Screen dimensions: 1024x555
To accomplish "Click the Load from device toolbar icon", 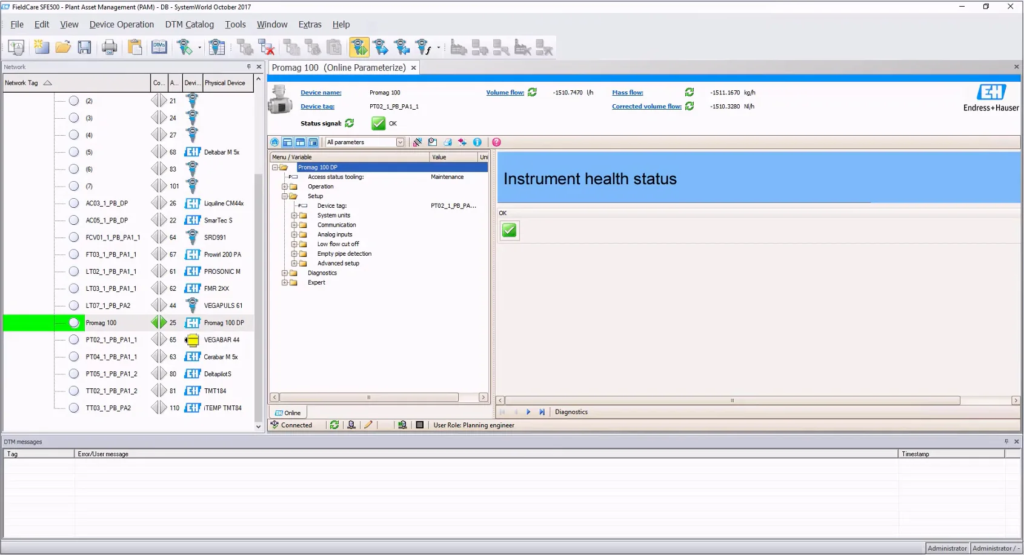I will pyautogui.click(x=402, y=47).
